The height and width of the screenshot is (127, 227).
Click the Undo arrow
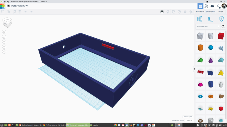coord(26,12)
